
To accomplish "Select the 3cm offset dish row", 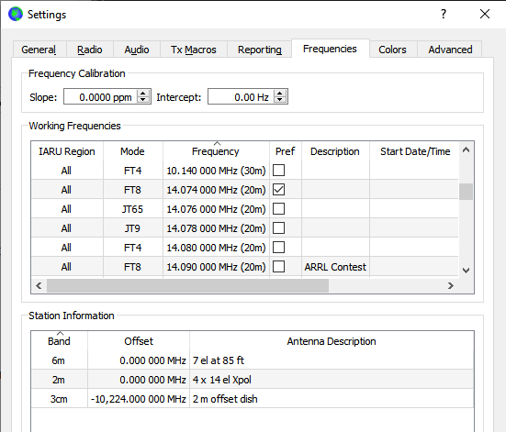I will coord(253,399).
